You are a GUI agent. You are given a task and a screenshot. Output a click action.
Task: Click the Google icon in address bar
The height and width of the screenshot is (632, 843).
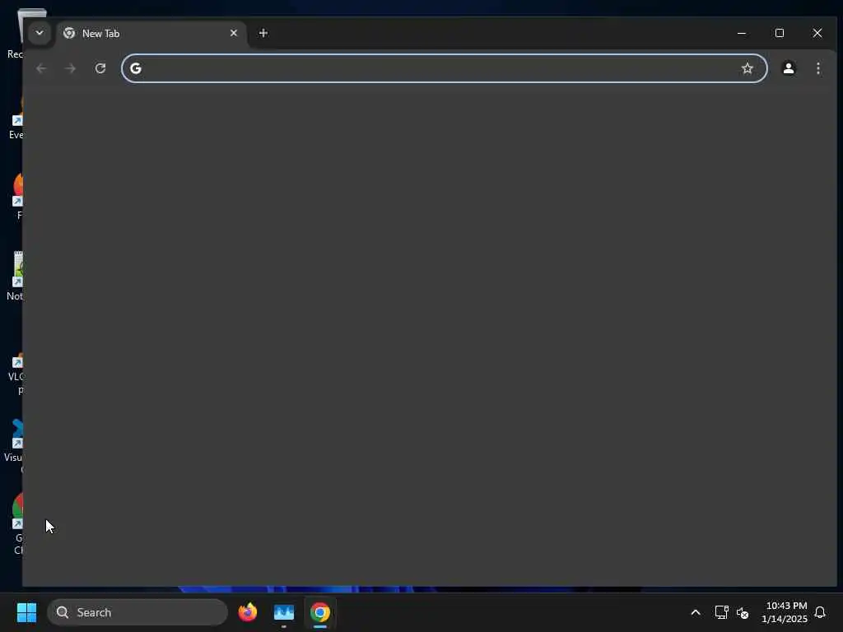[x=136, y=68]
